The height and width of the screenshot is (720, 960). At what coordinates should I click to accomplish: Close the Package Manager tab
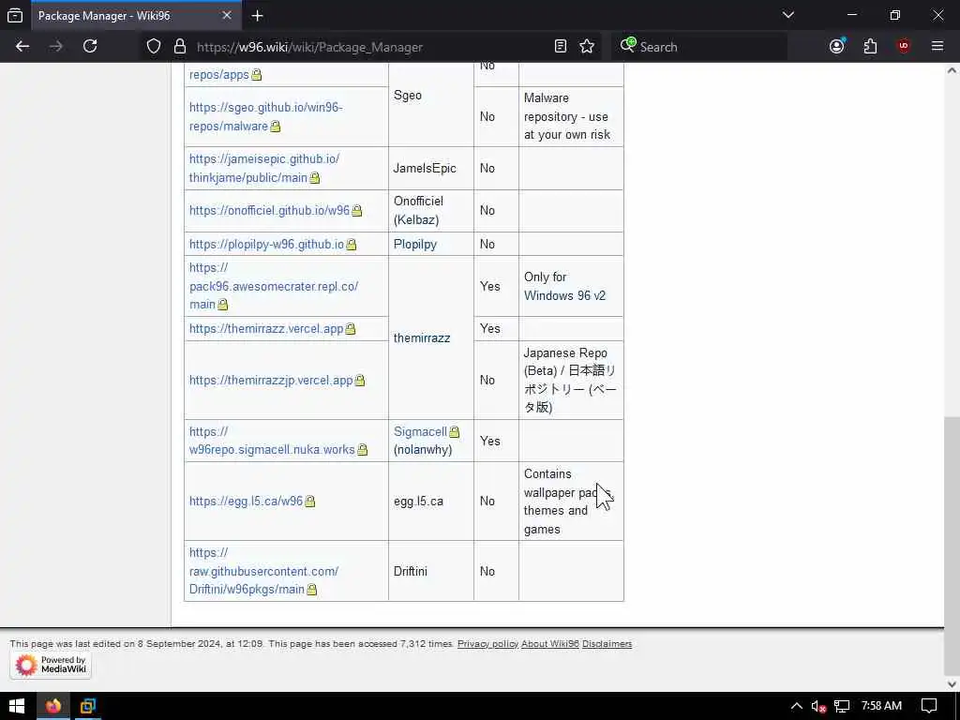227,15
